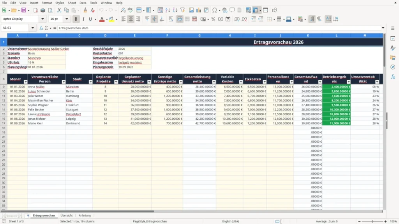Image resolution: width=399 pixels, height=224 pixels.
Task: Click the Sort Descending icon
Action: [x=175, y=10]
